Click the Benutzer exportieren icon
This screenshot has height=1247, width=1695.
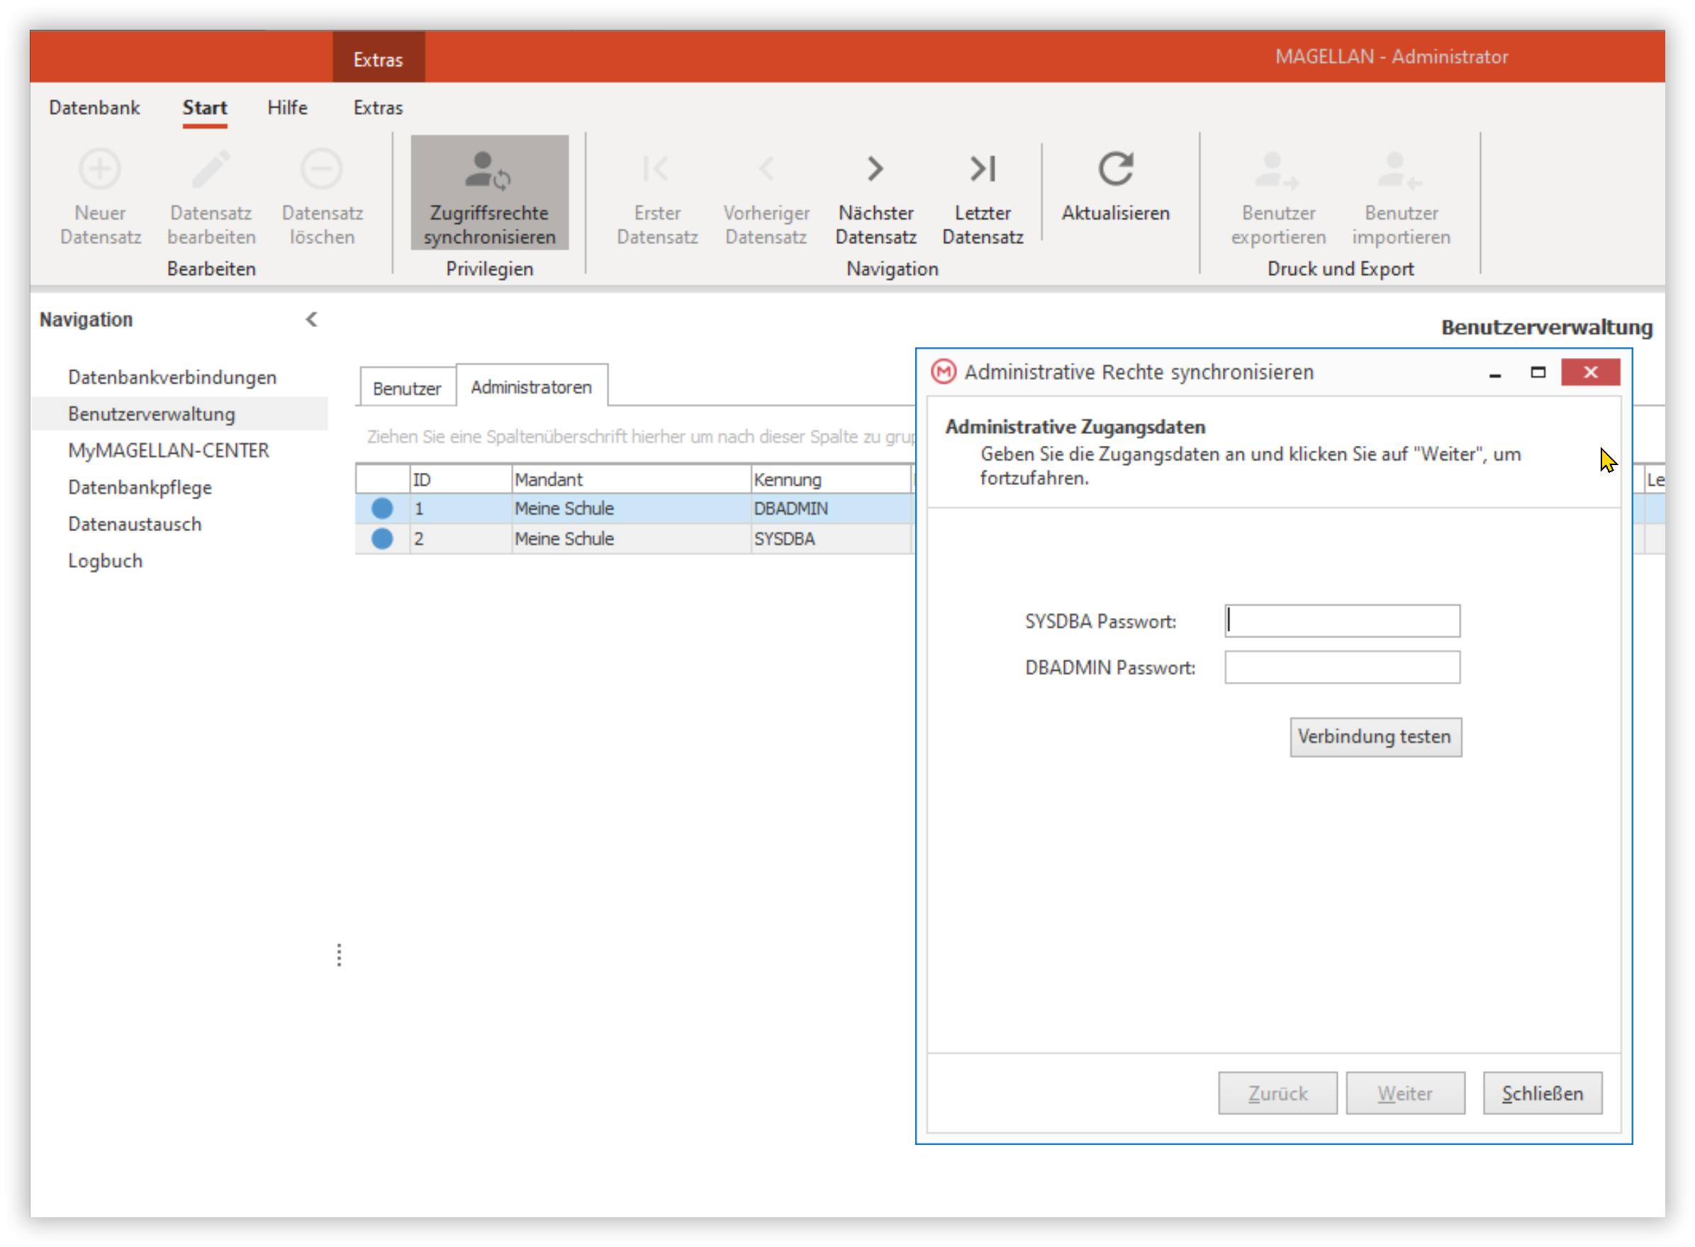coord(1277,170)
